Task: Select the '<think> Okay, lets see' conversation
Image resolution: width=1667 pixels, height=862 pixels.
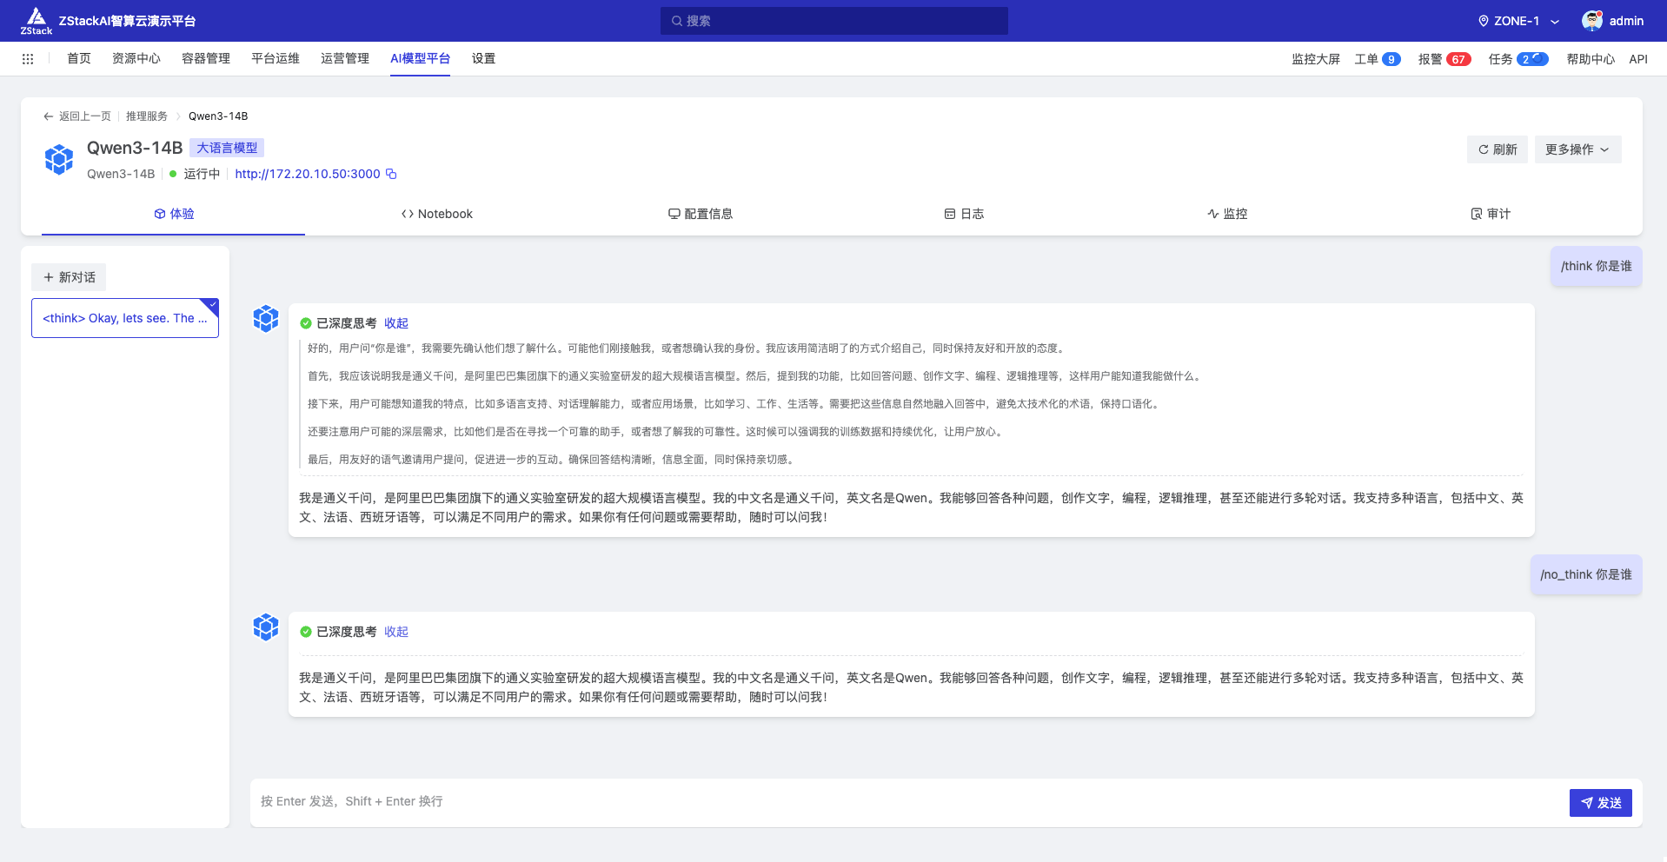Action: coord(125,318)
